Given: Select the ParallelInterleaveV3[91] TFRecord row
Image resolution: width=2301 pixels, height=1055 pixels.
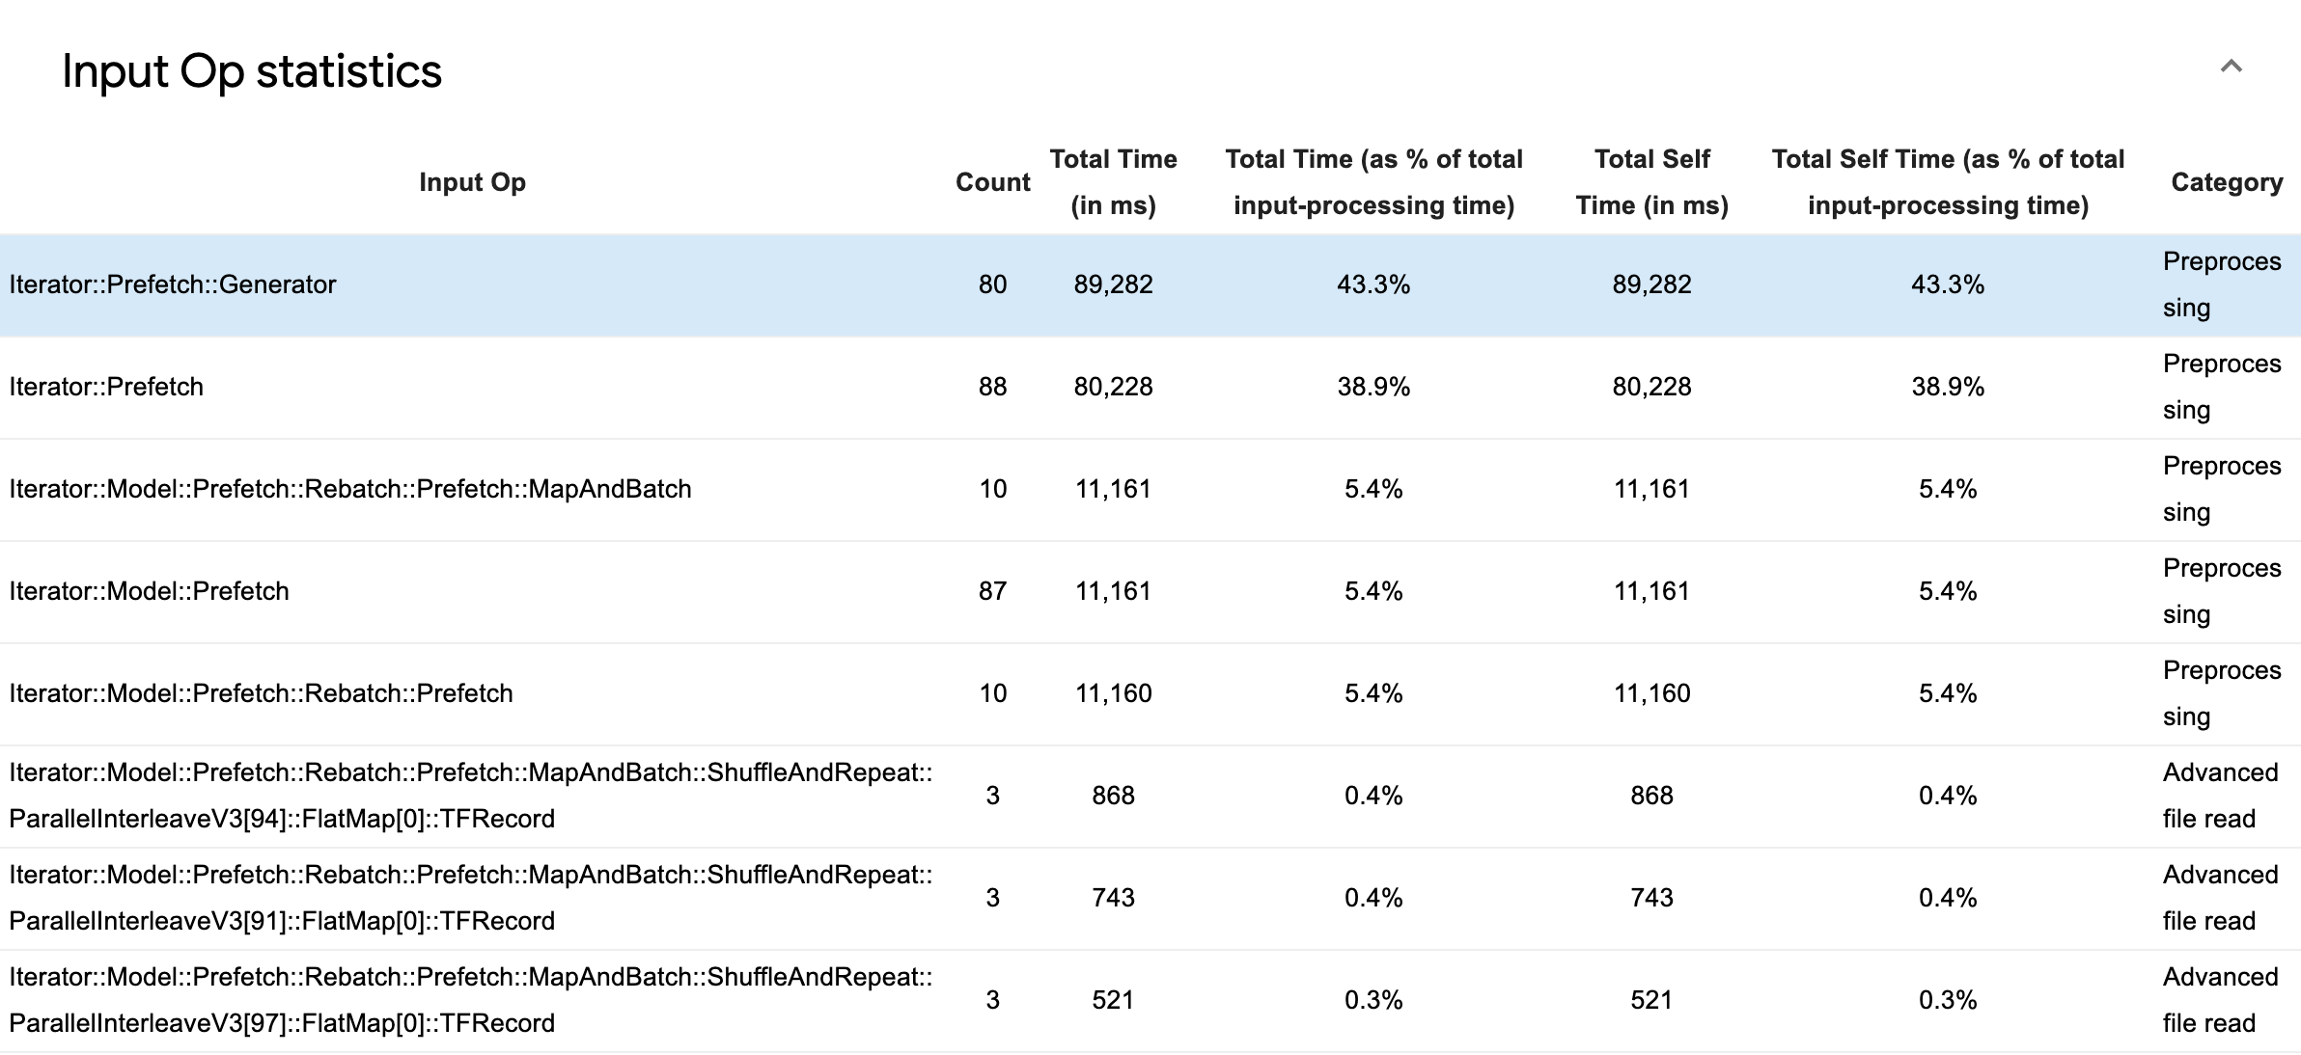Looking at the screenshot, I should click(471, 898).
